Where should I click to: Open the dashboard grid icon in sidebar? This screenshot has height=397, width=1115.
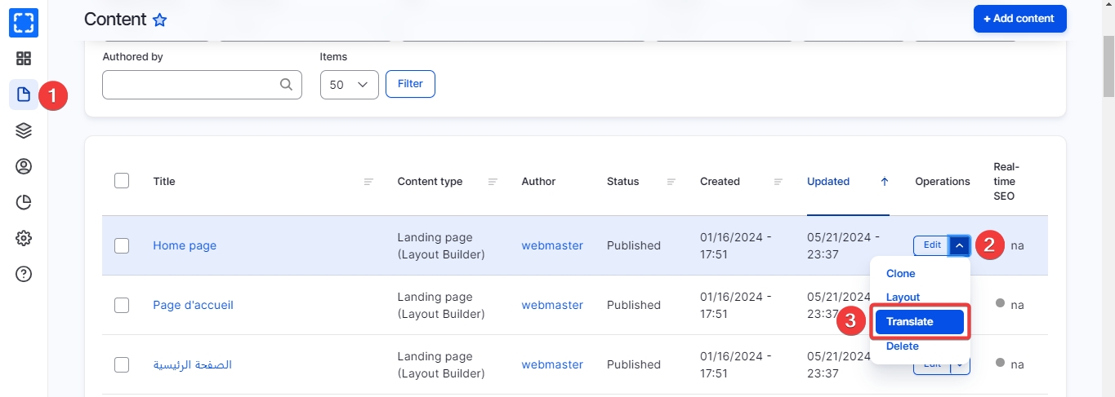24,59
